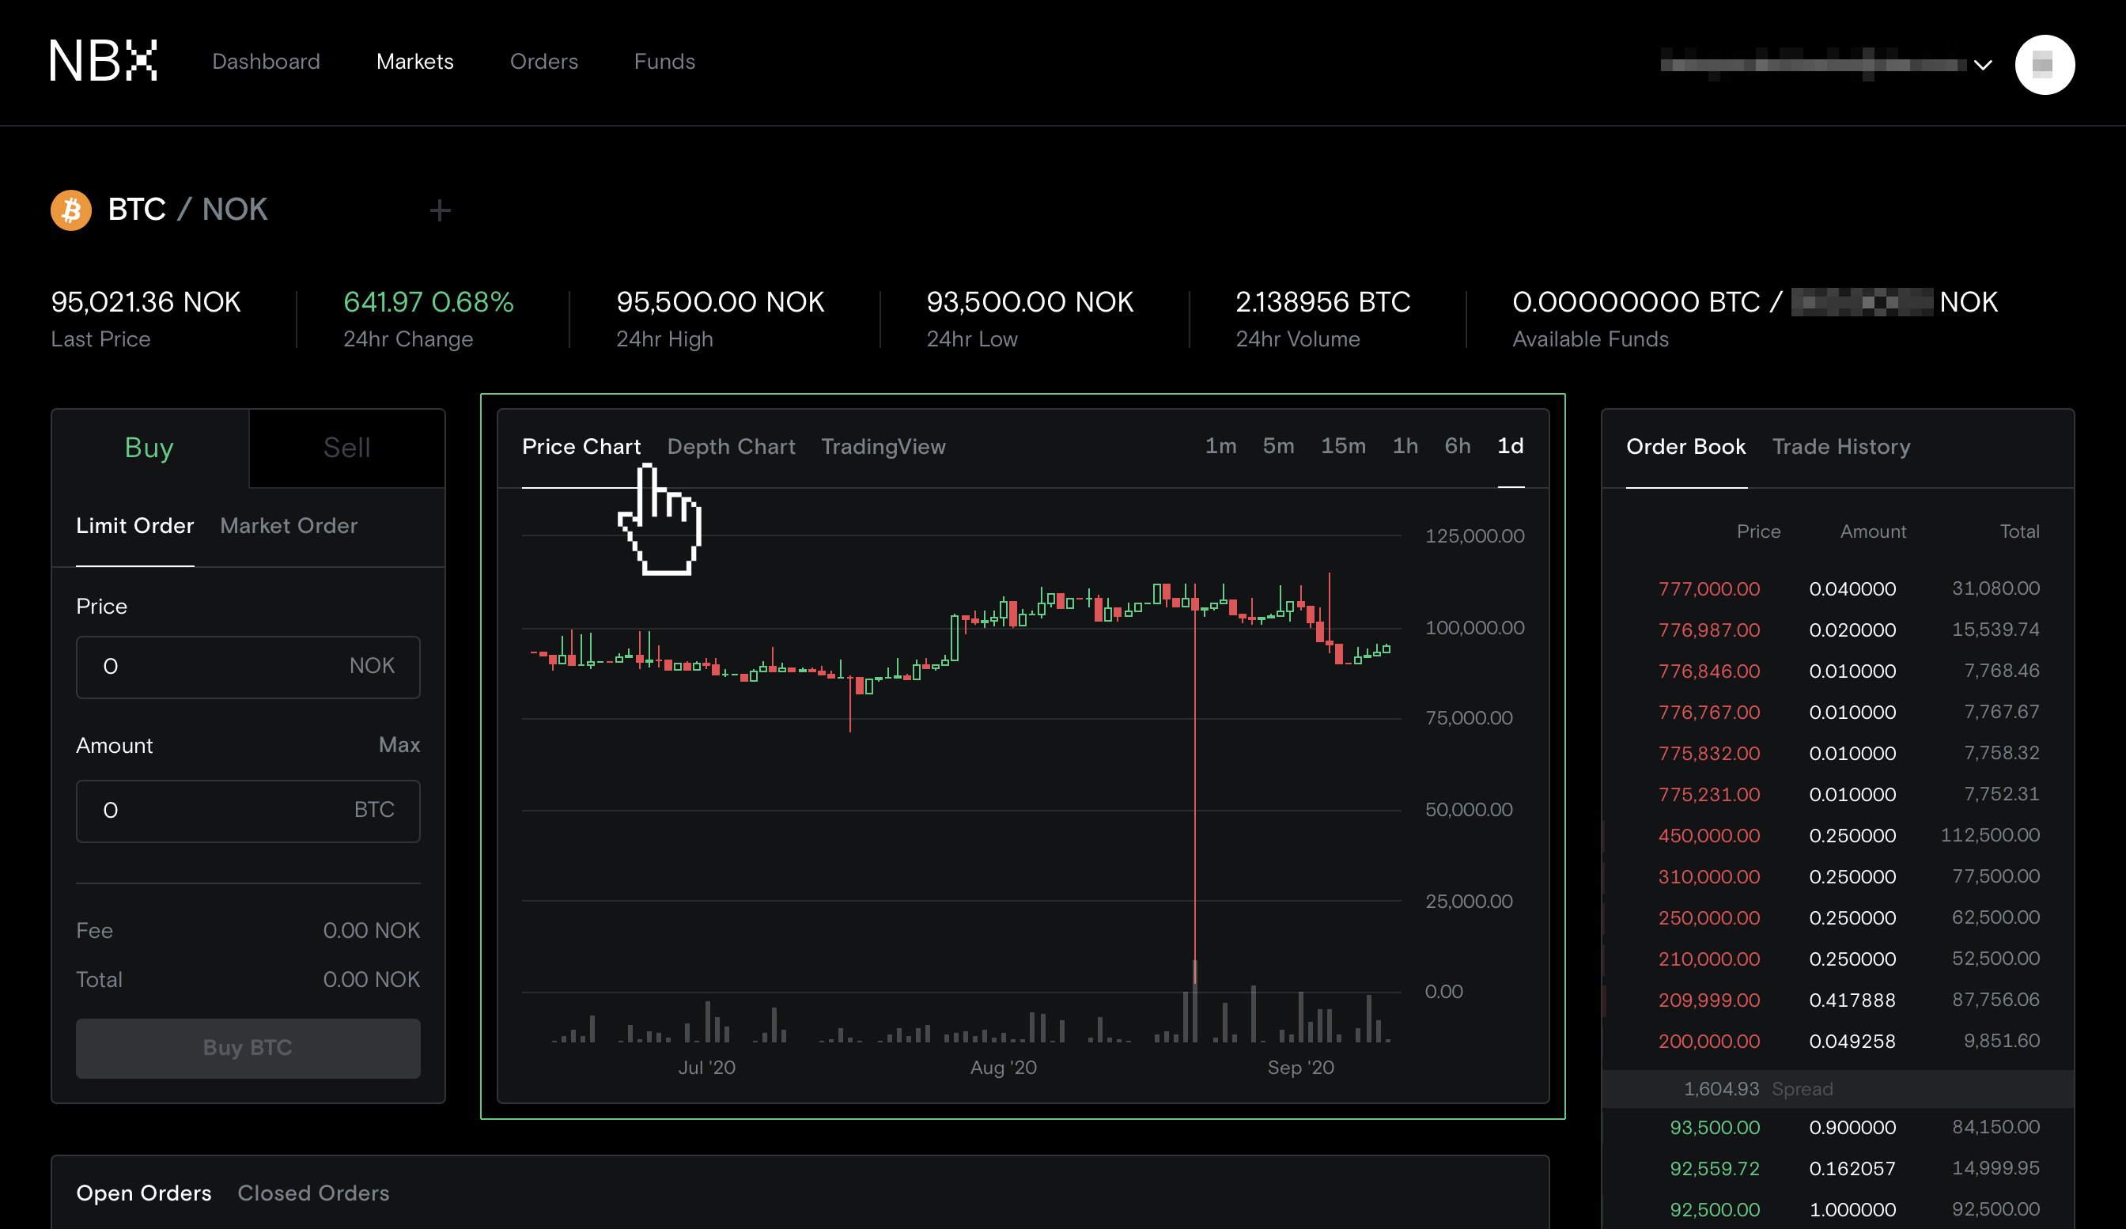Click the plus icon to add market
Screen dimensions: 2126x1229
click(x=440, y=210)
